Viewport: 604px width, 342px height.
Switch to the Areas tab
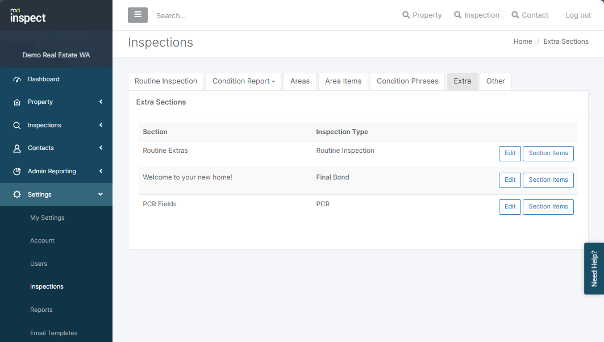coord(299,81)
